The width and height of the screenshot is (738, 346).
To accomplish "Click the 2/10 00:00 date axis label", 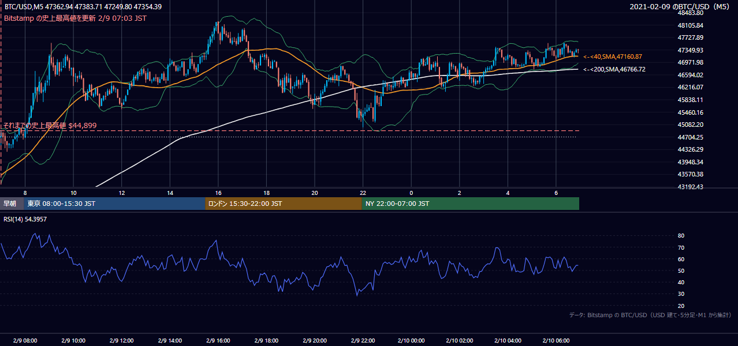I will click(411, 340).
